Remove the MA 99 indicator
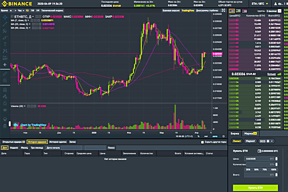 40,28
